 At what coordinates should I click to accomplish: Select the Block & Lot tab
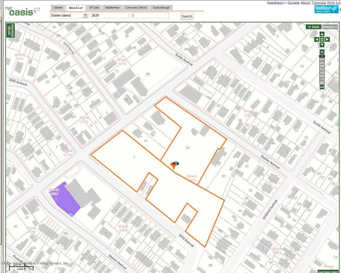click(x=76, y=8)
